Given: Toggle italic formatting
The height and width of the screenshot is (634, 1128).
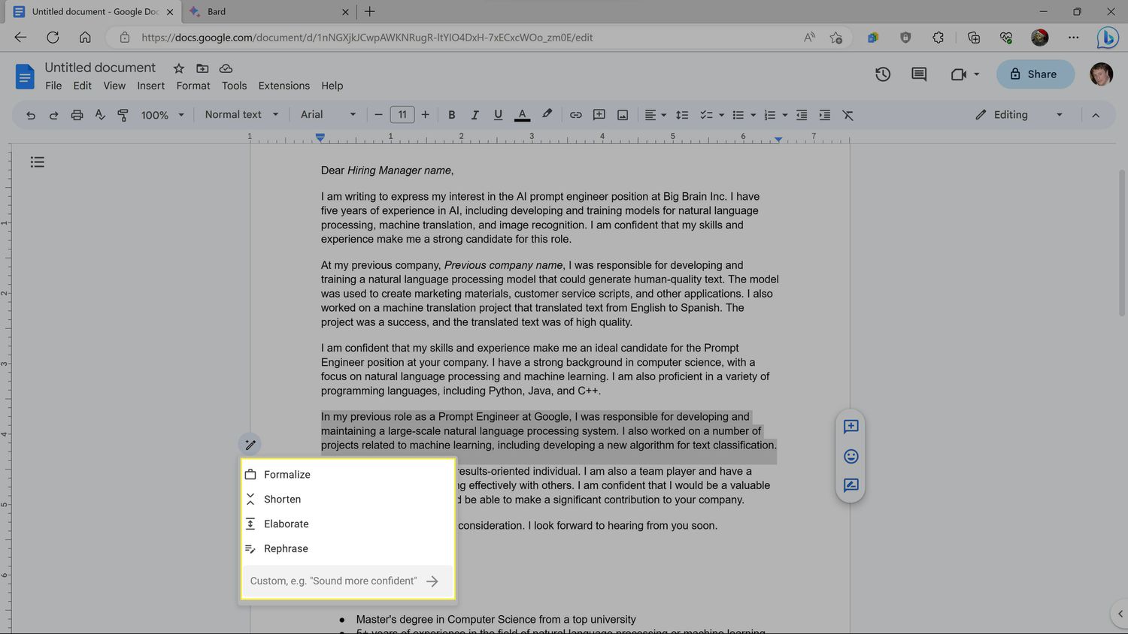Looking at the screenshot, I should [475, 115].
